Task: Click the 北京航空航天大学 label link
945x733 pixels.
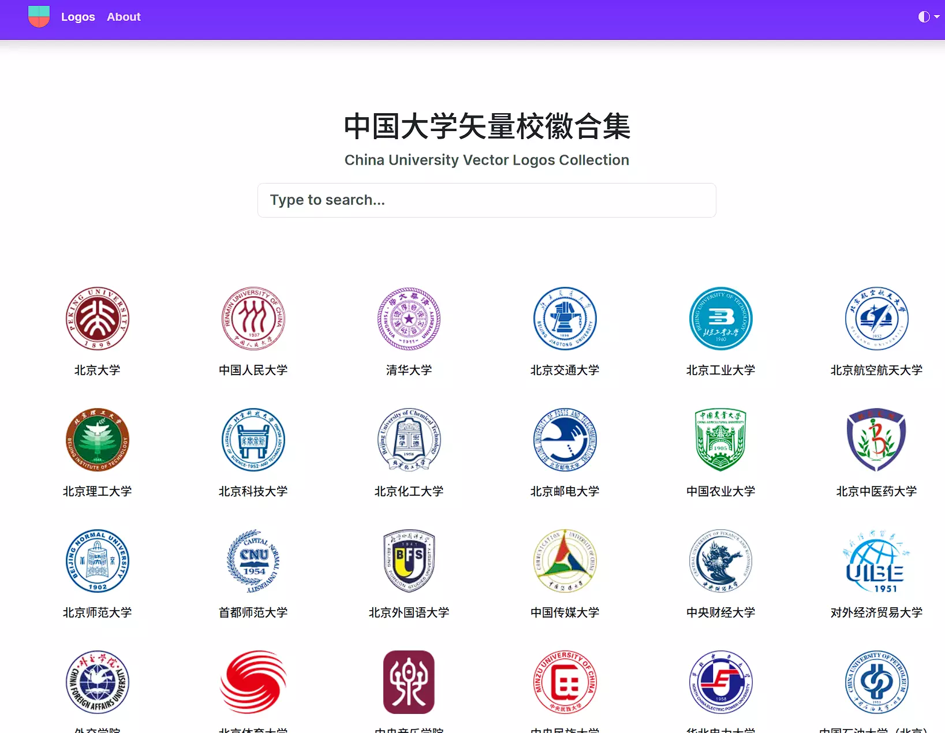Action: tap(876, 370)
